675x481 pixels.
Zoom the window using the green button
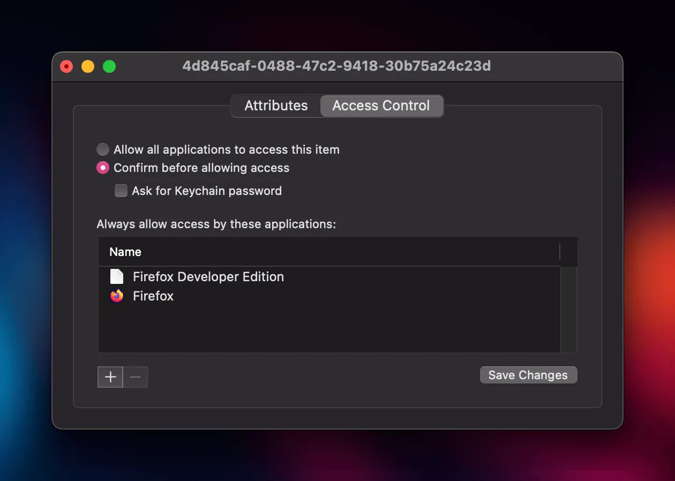109,66
